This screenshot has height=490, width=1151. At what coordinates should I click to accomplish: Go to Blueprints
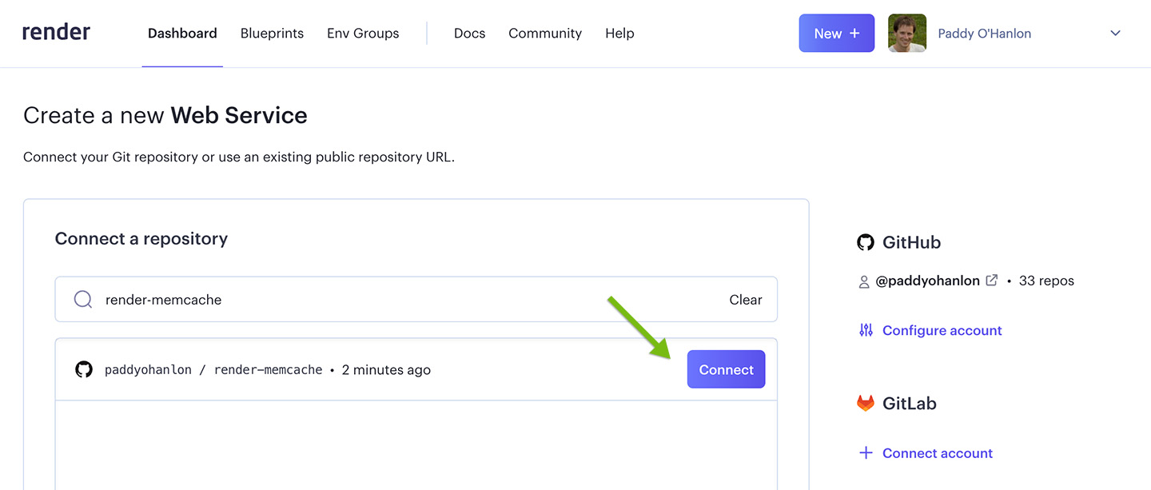272,34
